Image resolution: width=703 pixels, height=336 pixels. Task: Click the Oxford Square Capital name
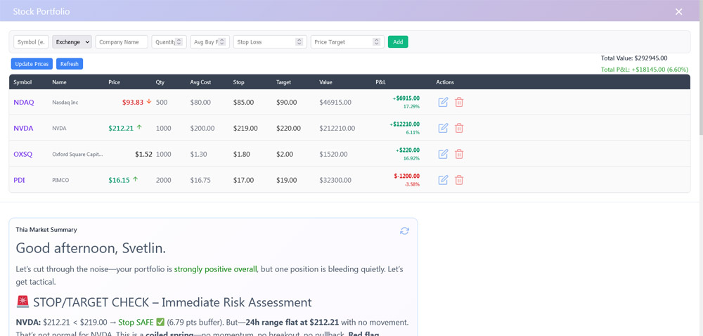click(77, 154)
